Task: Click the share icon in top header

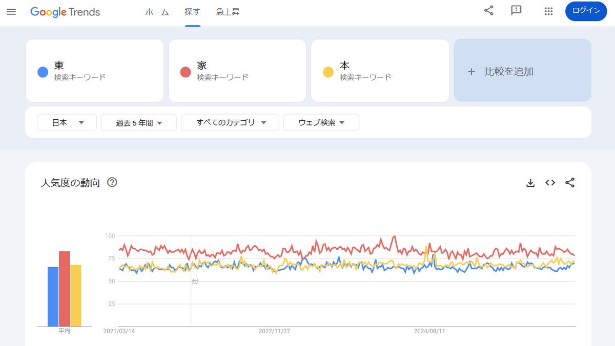Action: pos(489,11)
